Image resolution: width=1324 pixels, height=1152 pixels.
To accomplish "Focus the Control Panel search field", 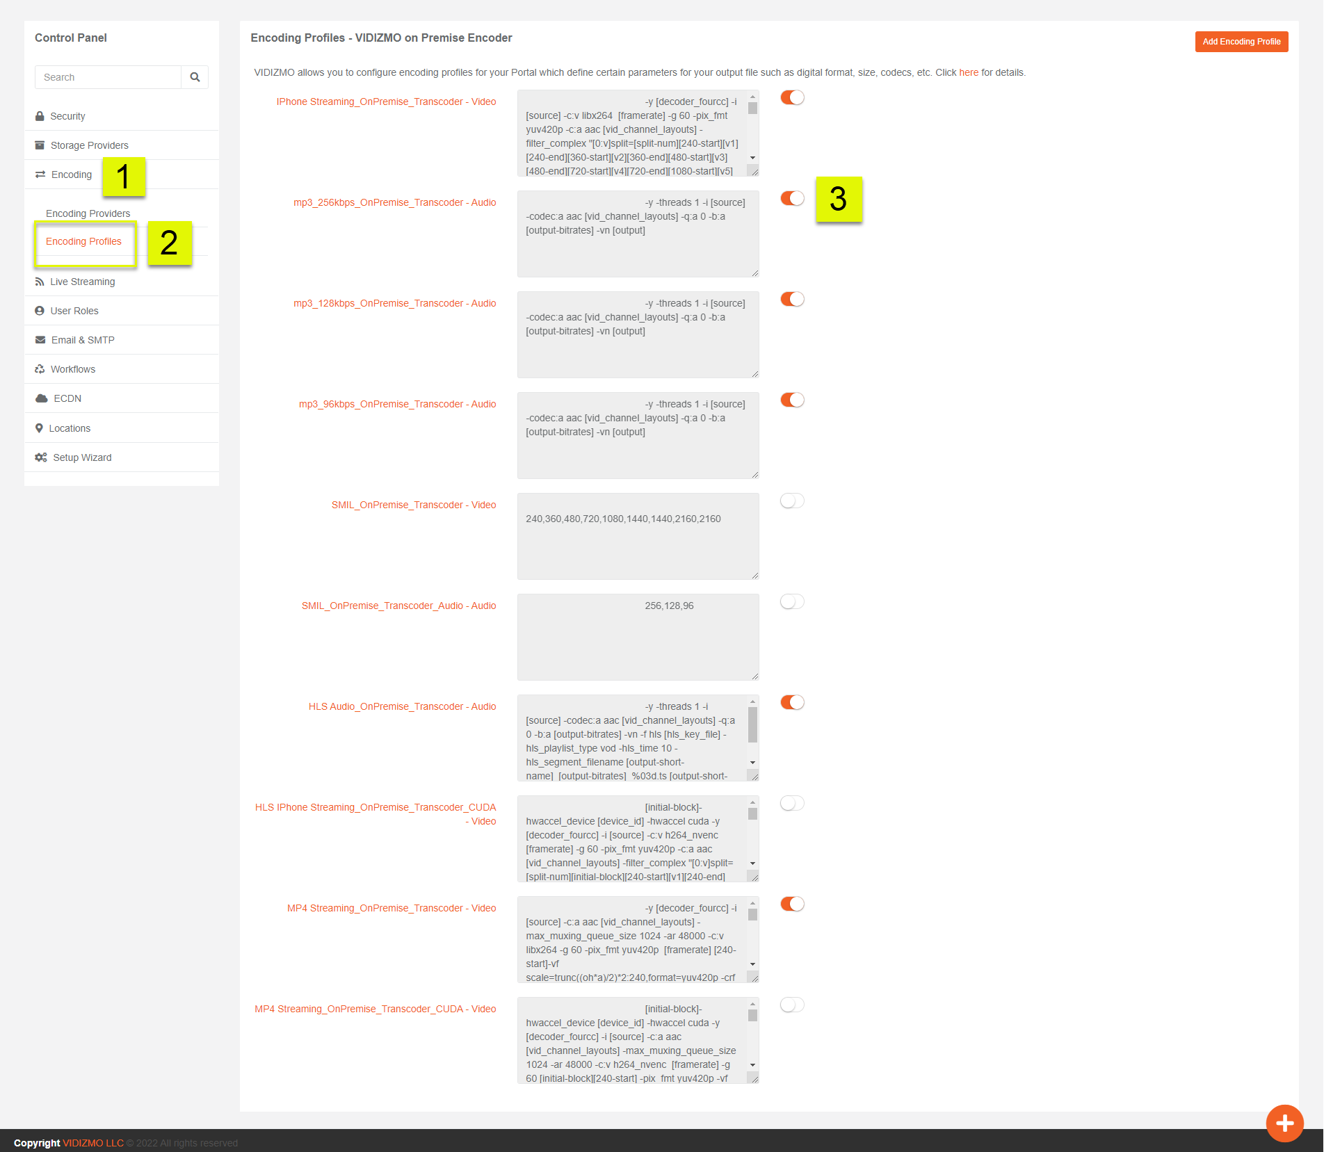I will (108, 77).
